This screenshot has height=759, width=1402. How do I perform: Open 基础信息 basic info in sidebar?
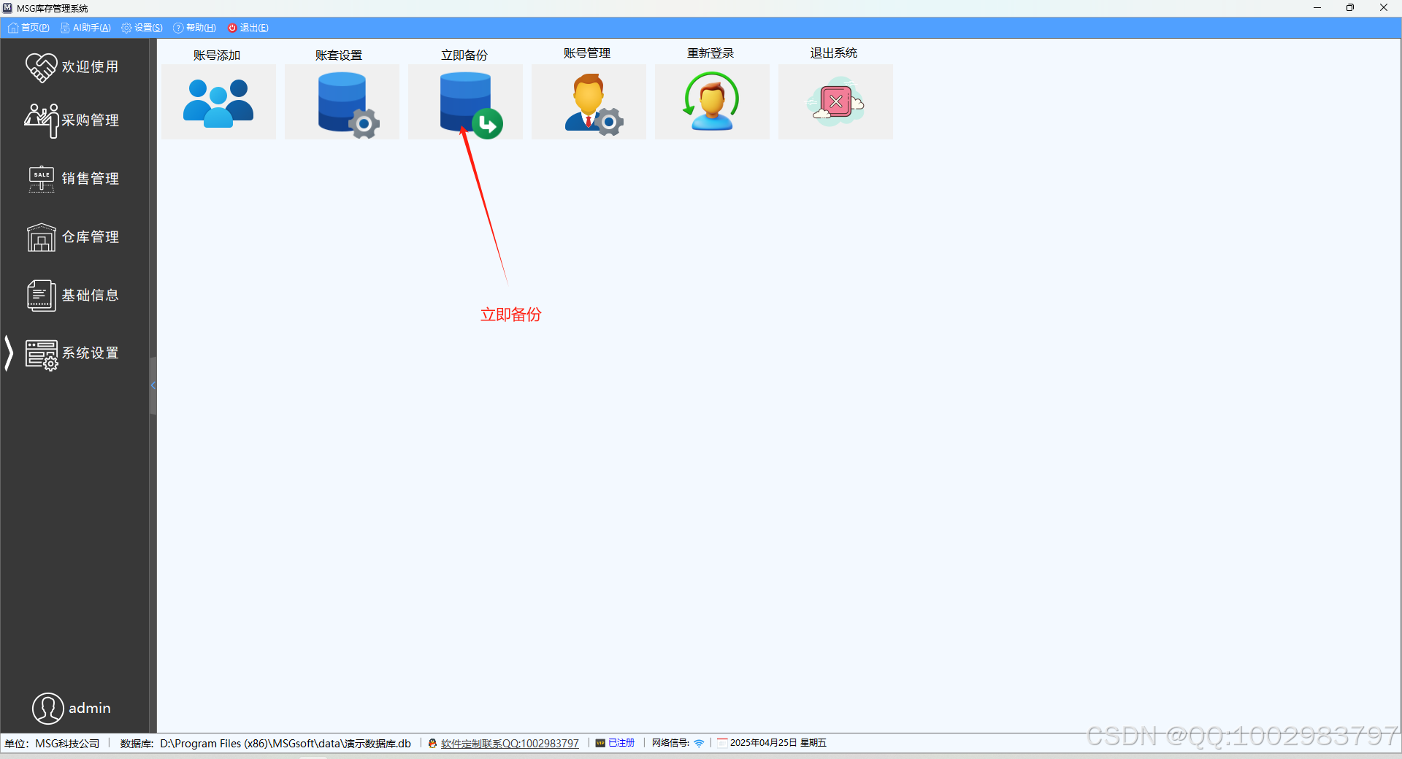(73, 296)
